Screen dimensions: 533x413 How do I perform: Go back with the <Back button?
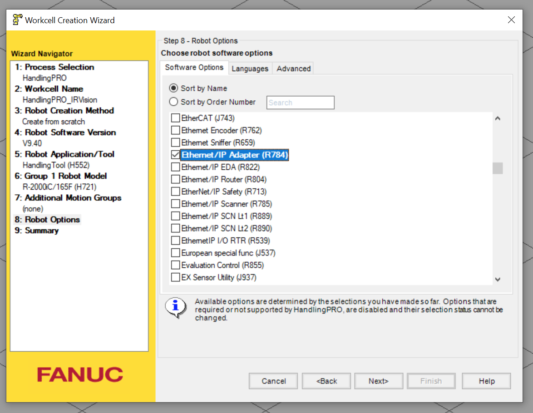[x=326, y=381]
